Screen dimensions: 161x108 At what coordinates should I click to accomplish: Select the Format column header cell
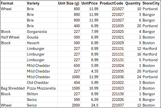coord(13,3)
